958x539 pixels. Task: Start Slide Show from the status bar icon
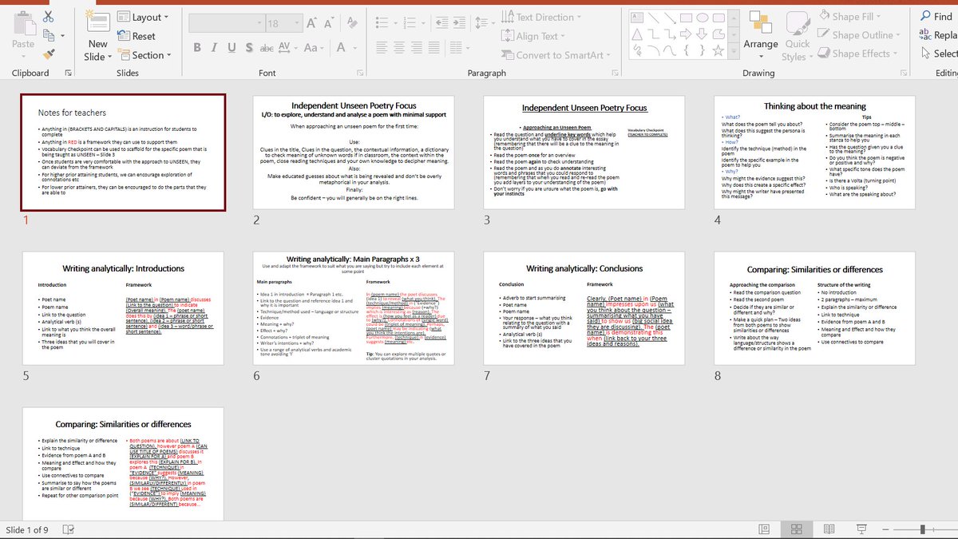(861, 529)
